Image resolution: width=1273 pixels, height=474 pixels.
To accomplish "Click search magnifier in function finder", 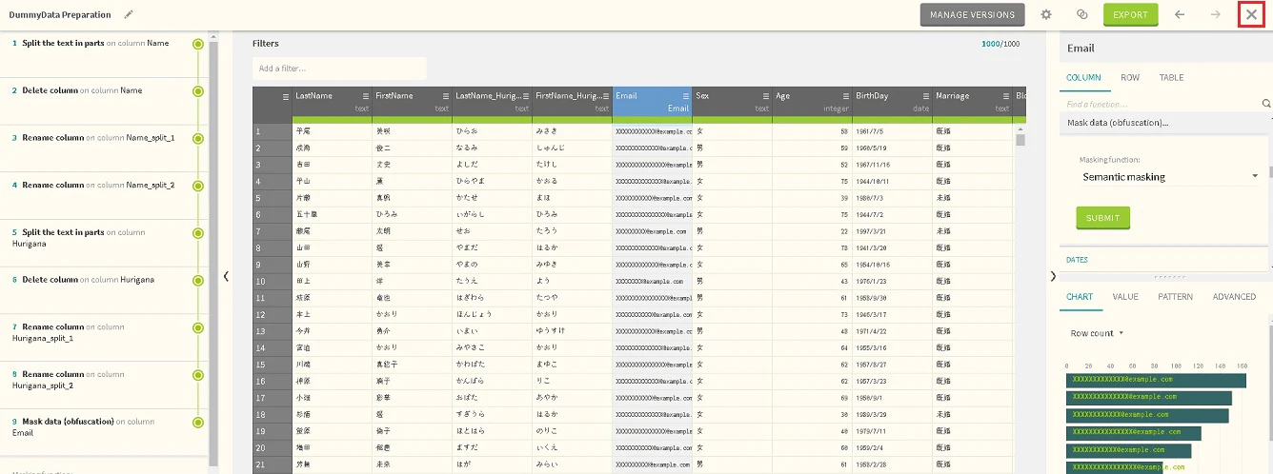I will coord(1266,103).
